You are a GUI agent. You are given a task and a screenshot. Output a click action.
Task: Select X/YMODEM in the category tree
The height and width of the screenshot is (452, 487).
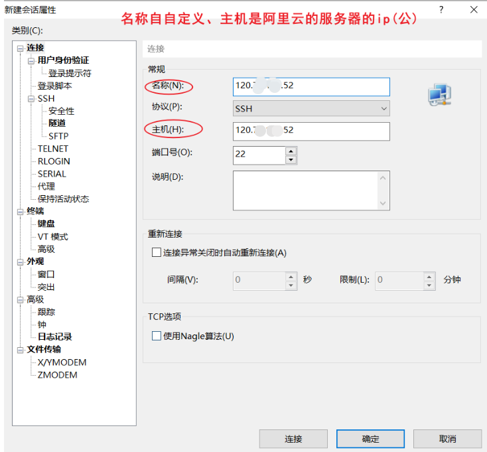tap(62, 362)
